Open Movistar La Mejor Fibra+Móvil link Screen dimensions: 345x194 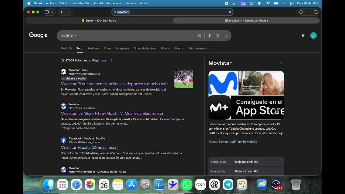pos(112,113)
